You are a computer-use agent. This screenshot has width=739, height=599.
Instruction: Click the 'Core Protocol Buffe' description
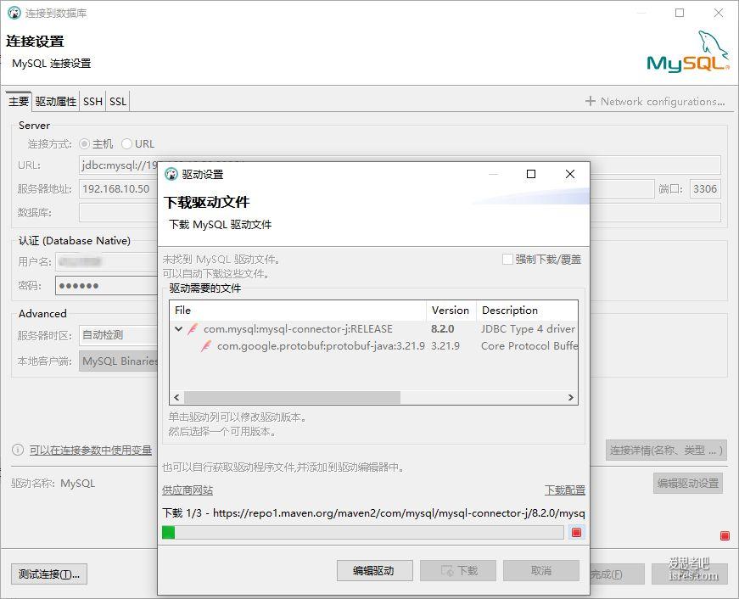coord(529,346)
